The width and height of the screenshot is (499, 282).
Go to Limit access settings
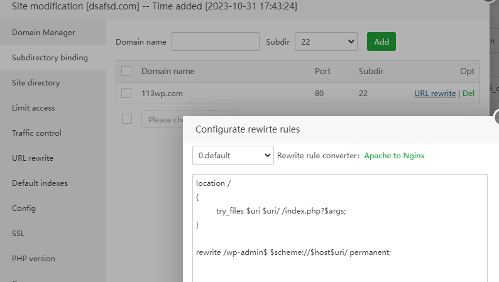pos(33,107)
